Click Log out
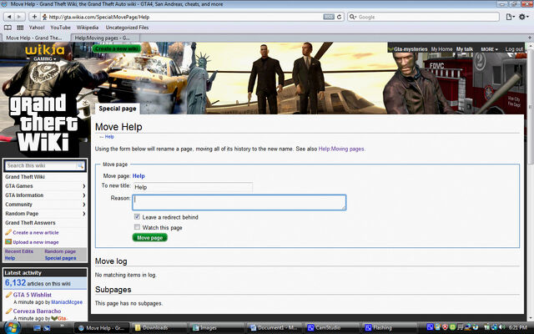 514,49
